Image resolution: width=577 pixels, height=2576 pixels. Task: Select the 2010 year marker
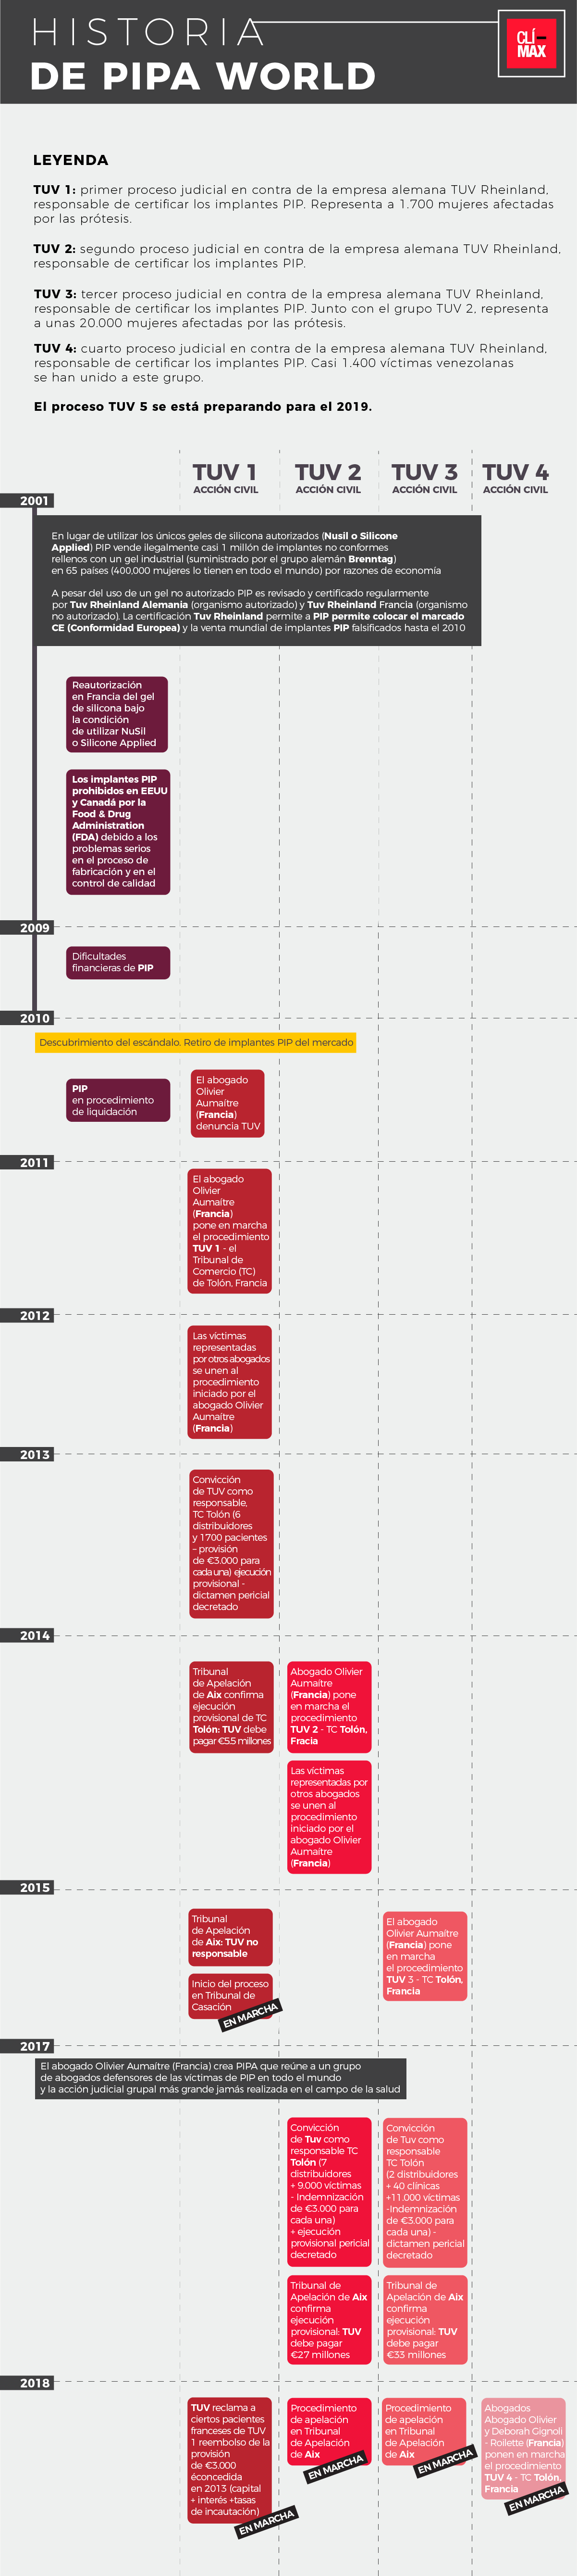(27, 1018)
